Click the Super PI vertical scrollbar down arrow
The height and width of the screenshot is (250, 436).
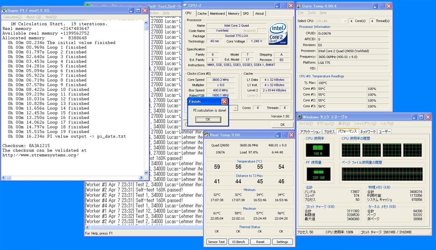[x=146, y=173]
